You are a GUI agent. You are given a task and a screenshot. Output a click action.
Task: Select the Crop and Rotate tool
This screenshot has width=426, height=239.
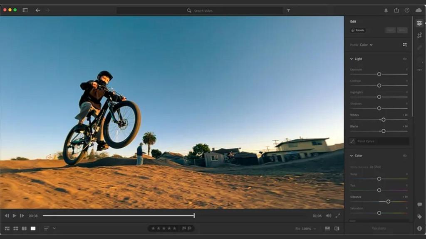click(x=419, y=35)
